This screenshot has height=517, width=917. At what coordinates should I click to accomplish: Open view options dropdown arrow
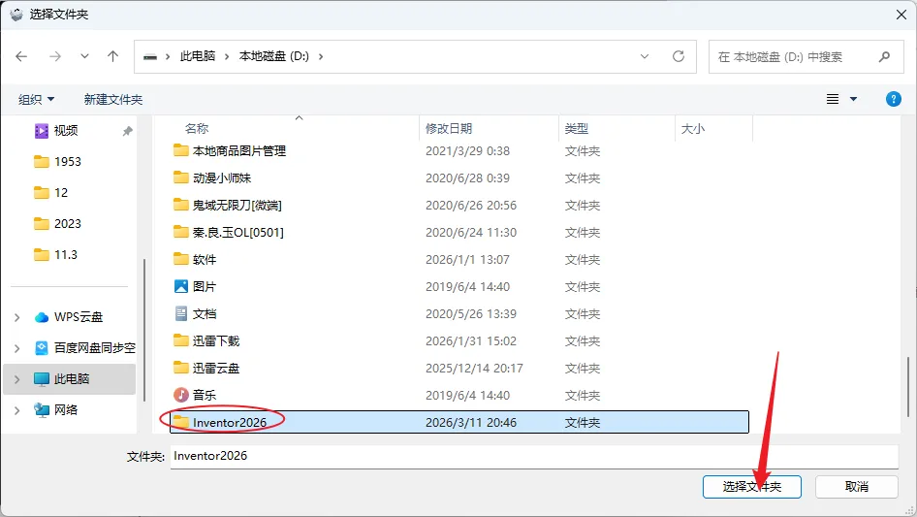853,99
